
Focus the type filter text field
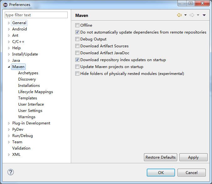click(36, 15)
